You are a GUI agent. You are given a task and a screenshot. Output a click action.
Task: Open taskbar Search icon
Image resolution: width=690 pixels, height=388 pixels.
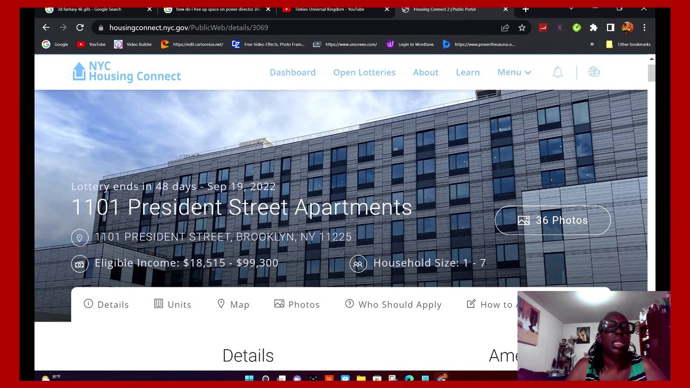click(x=266, y=378)
